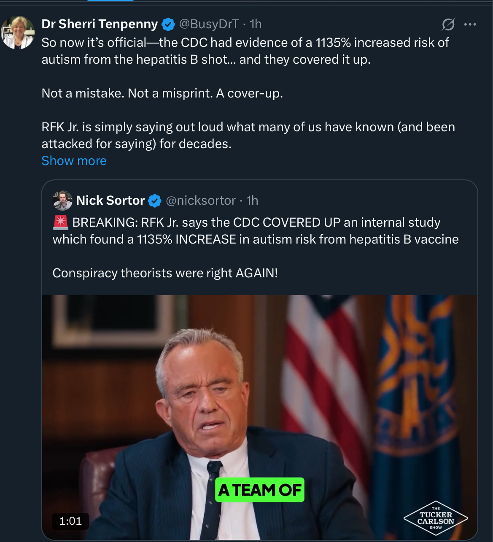
Task: Click the red siren emoji
Action: [x=60, y=222]
